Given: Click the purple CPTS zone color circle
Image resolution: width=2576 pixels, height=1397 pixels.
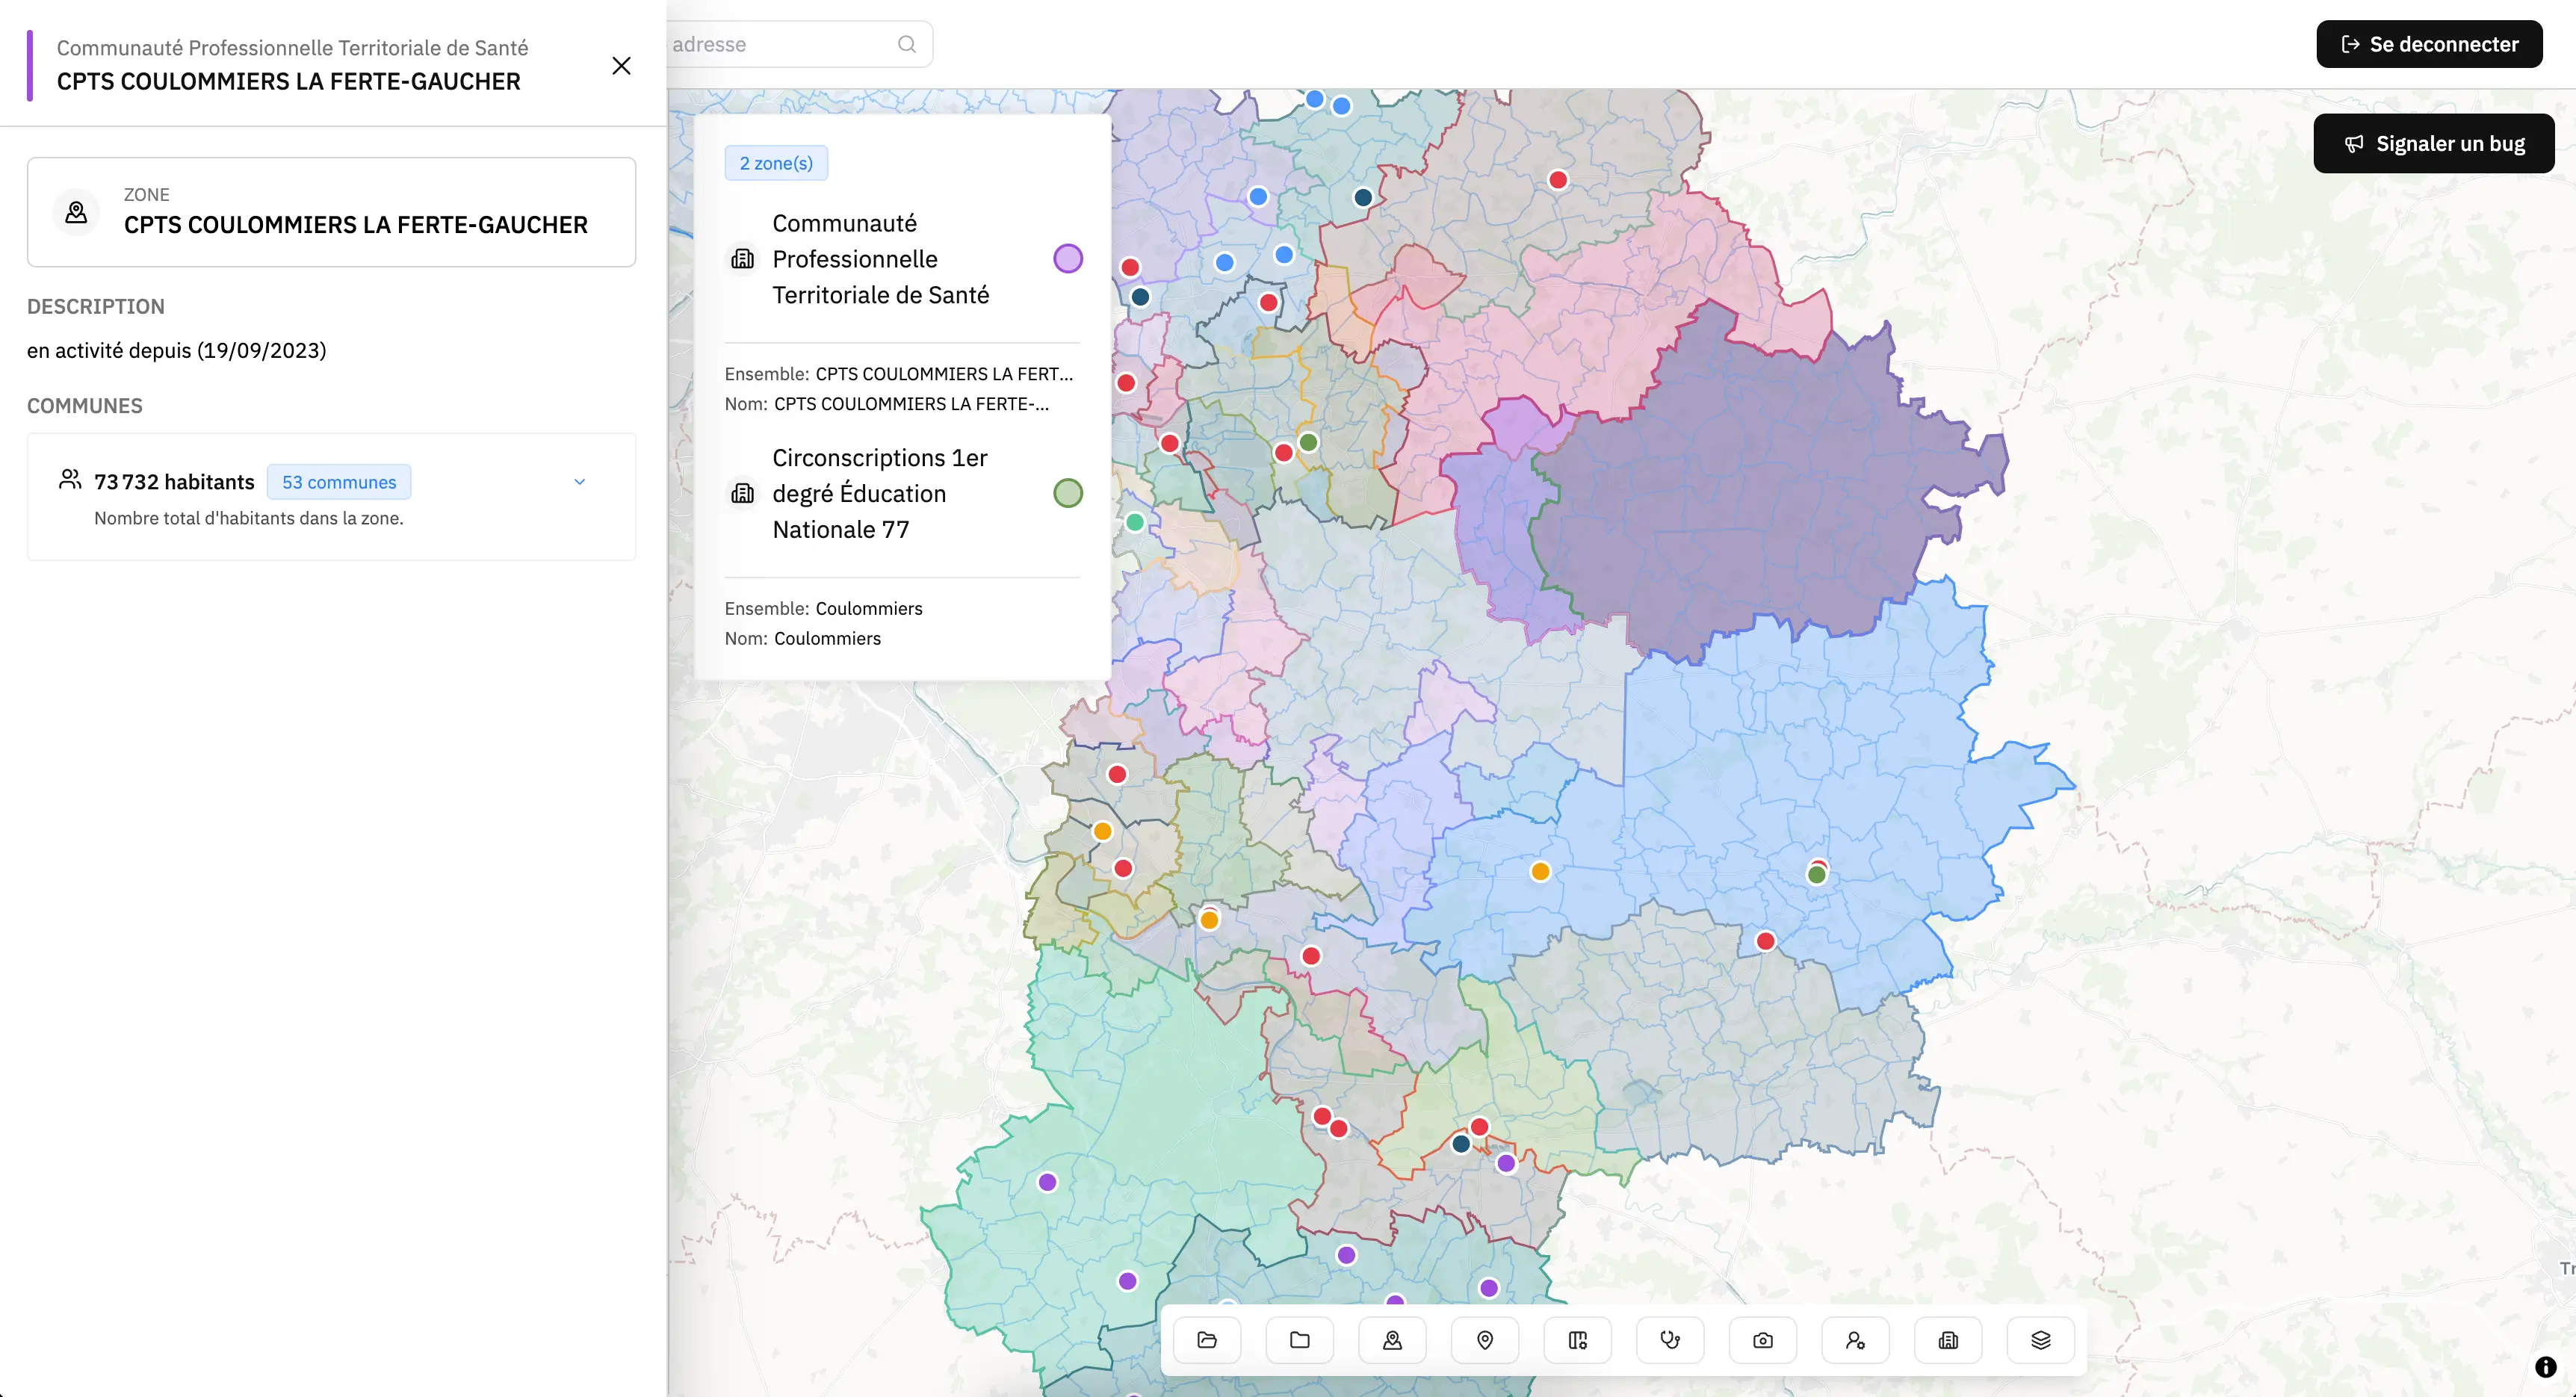Looking at the screenshot, I should (x=1068, y=259).
